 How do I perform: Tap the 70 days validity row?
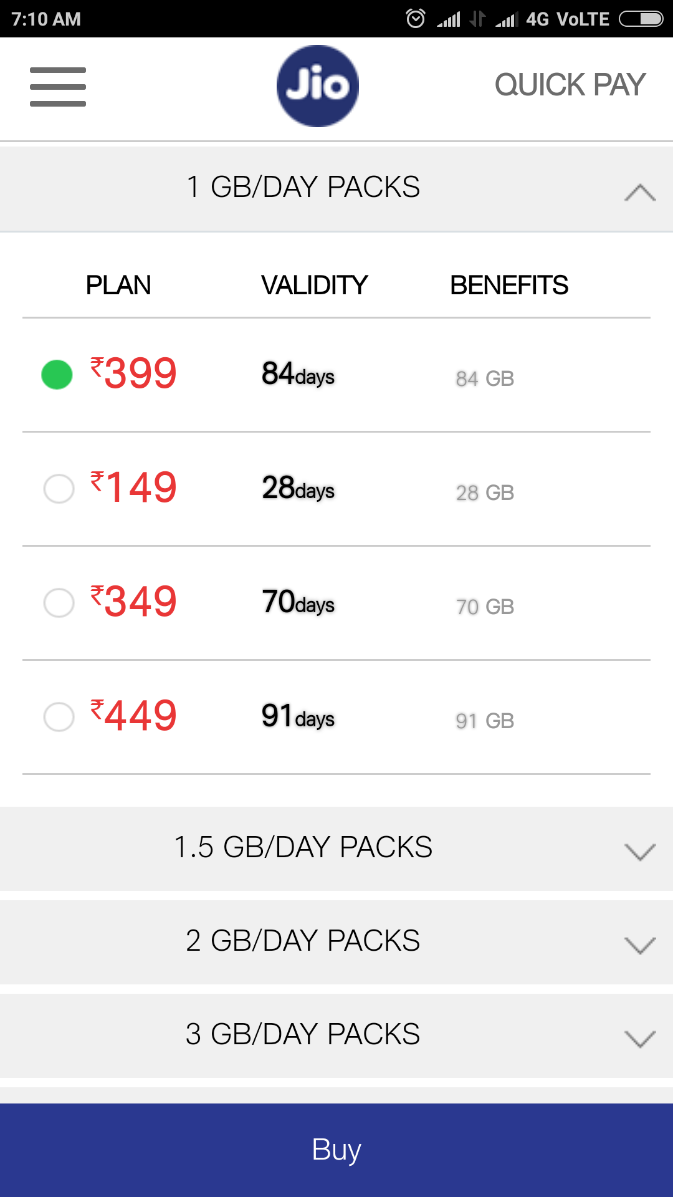tap(298, 603)
